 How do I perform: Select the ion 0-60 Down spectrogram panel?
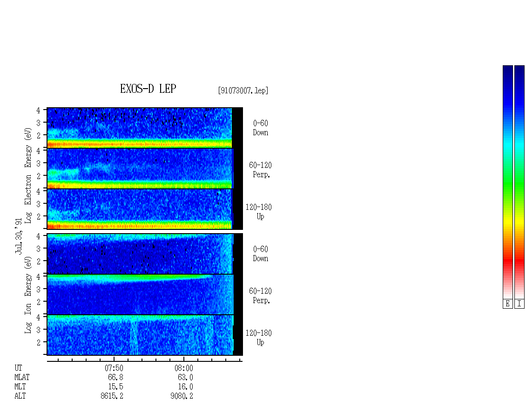pos(145,254)
